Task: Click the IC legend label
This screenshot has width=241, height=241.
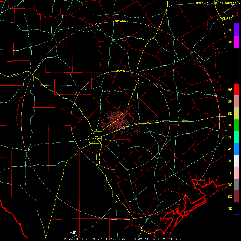Action: coord(230,173)
